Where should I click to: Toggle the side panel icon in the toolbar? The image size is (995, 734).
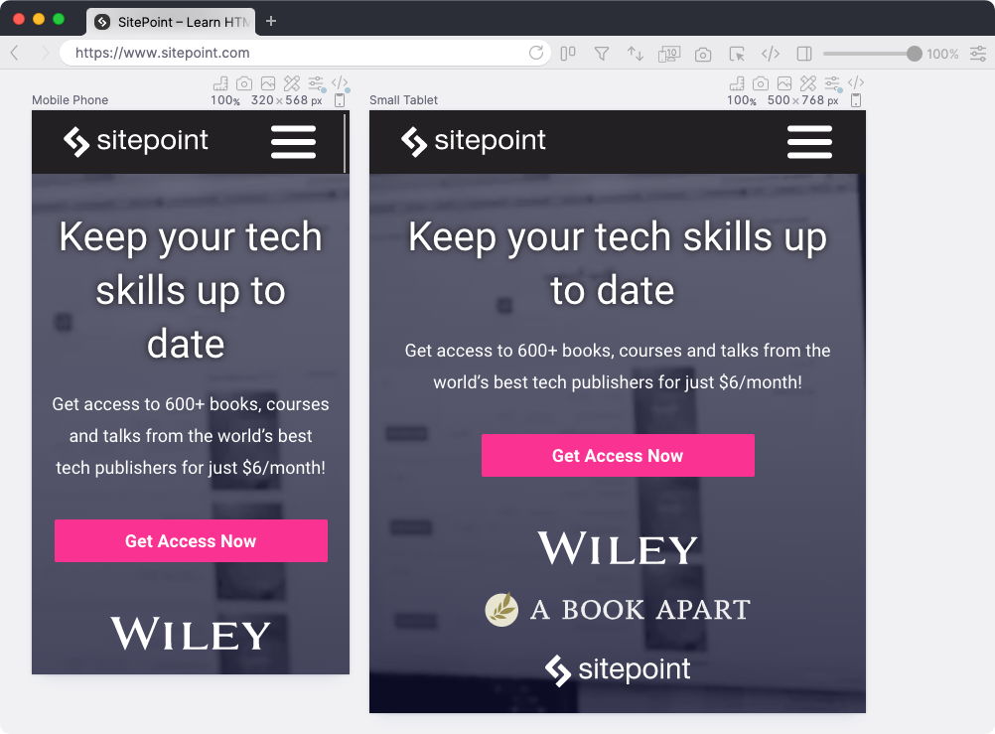tap(803, 54)
